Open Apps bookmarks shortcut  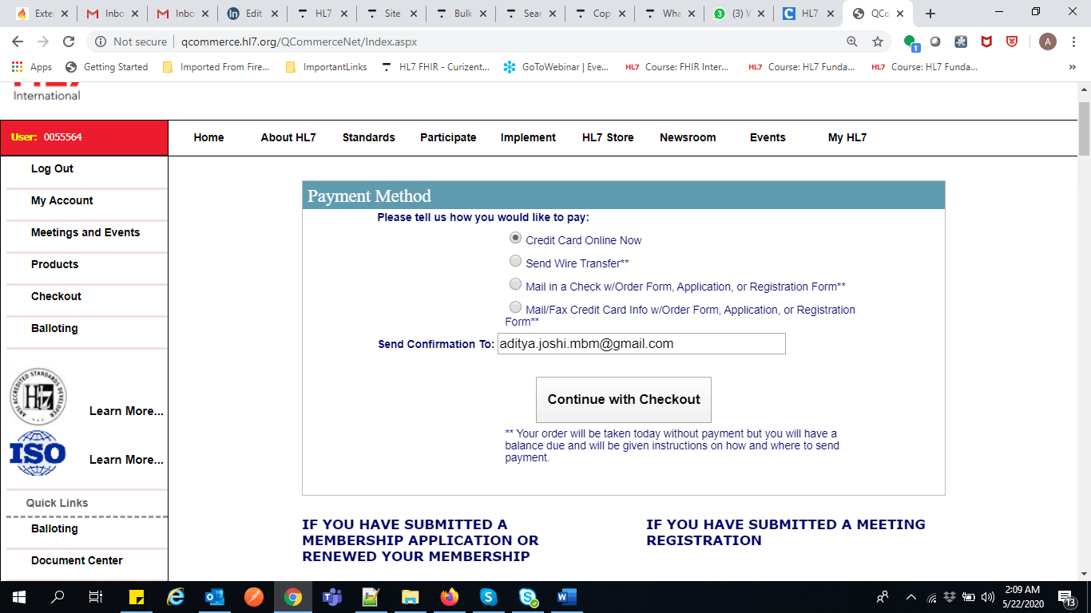[32, 67]
